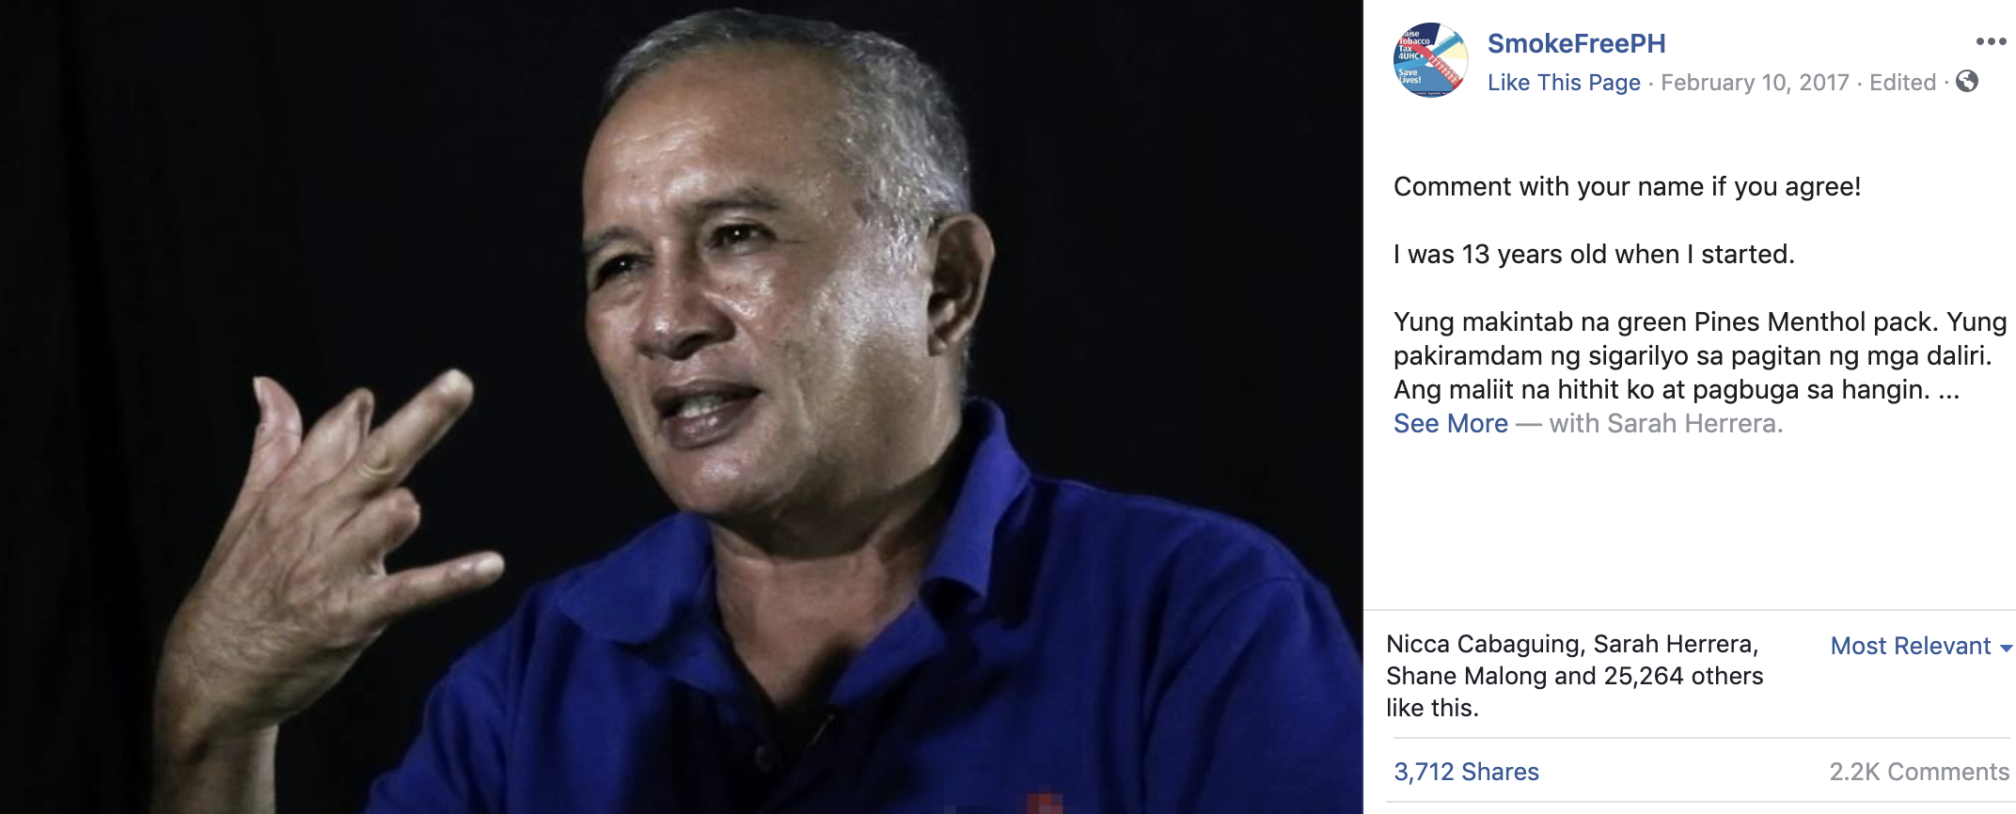Click the arrow beside Most Relevant

2006,649
